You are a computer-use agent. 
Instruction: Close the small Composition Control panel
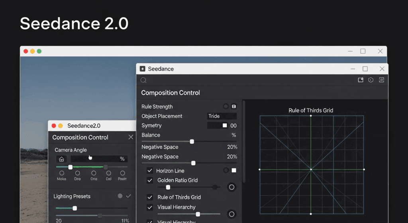click(131, 137)
